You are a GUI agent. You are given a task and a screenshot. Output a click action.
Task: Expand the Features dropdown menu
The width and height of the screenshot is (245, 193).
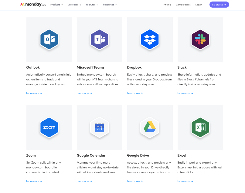92,5
